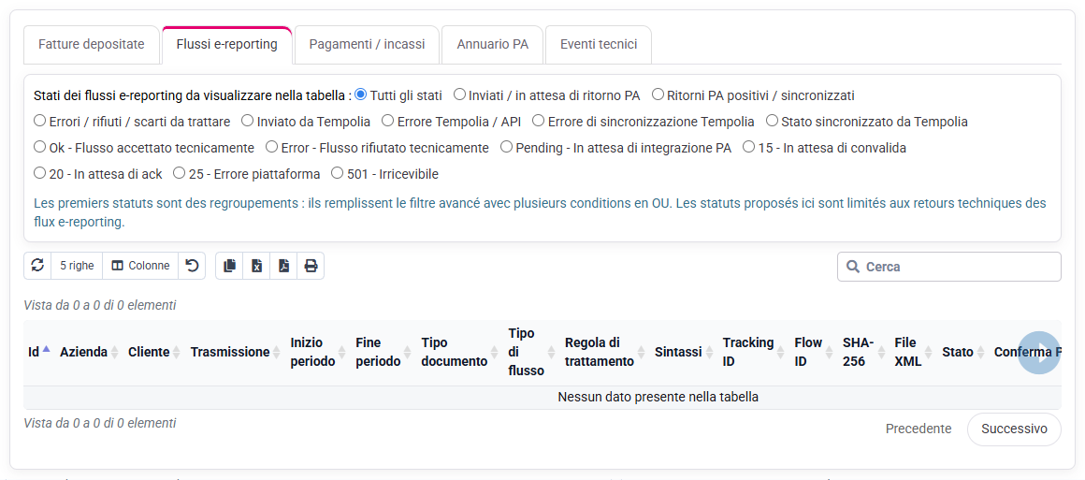Export table via Excel file icon
This screenshot has height=480, width=1085.
(x=256, y=266)
